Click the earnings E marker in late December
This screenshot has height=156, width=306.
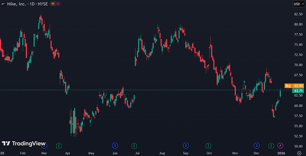(271, 145)
